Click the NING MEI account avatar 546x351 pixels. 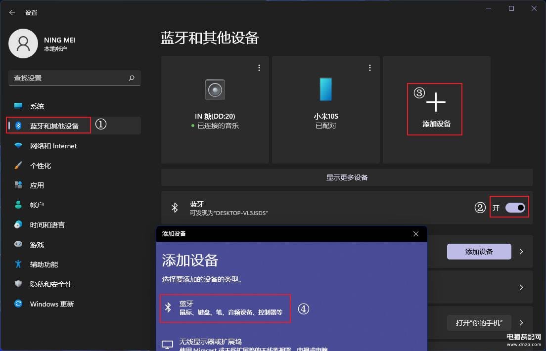(23, 44)
